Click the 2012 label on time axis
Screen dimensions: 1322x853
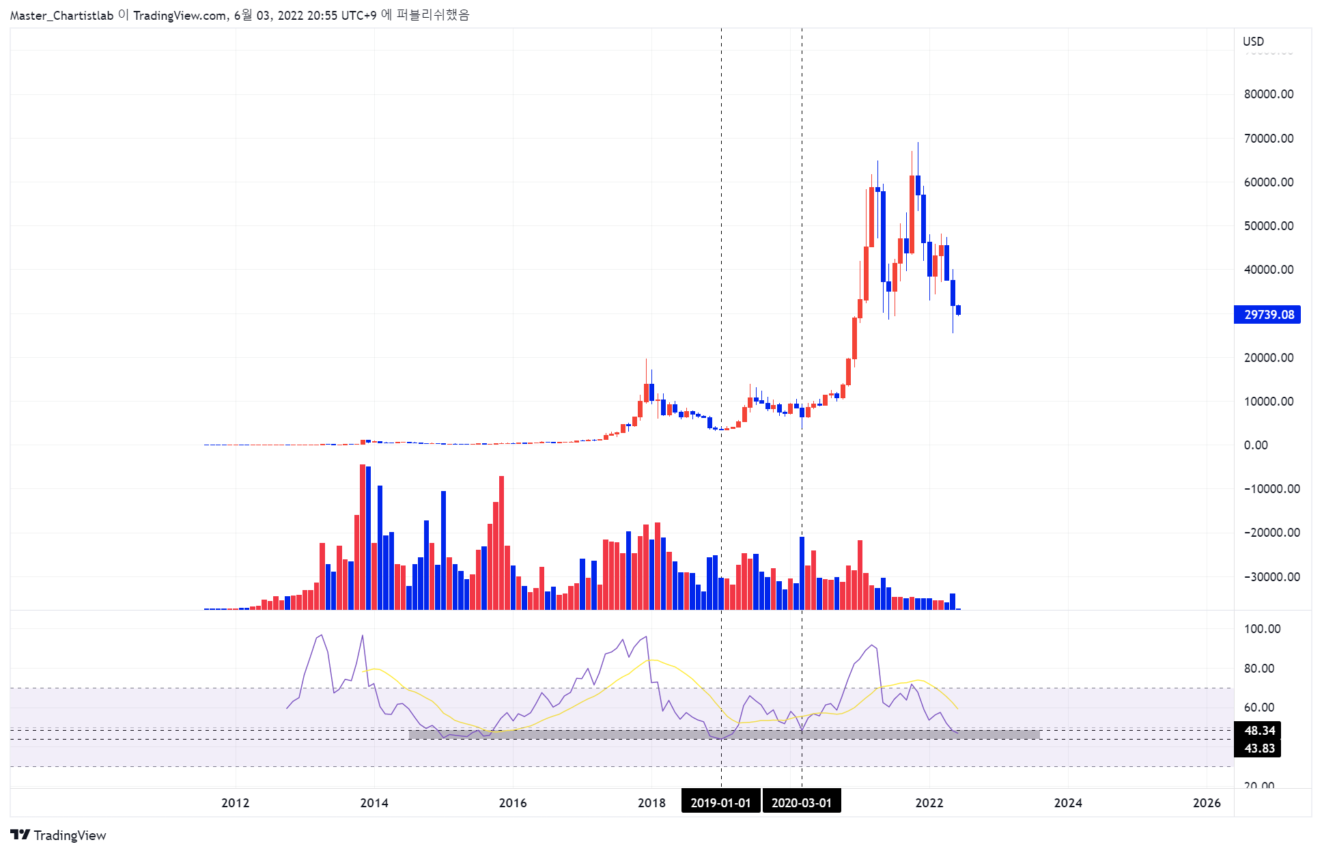point(236,802)
